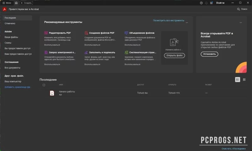
Task: Click Воспользоваться under Редактировать PDF
Action: [52, 45]
